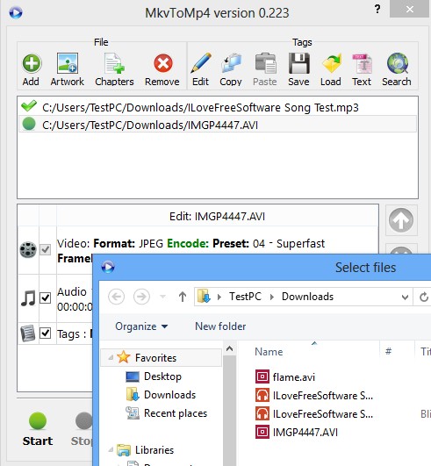The width and height of the screenshot is (431, 466).
Task: Click the address bar folder icon
Action: click(204, 297)
